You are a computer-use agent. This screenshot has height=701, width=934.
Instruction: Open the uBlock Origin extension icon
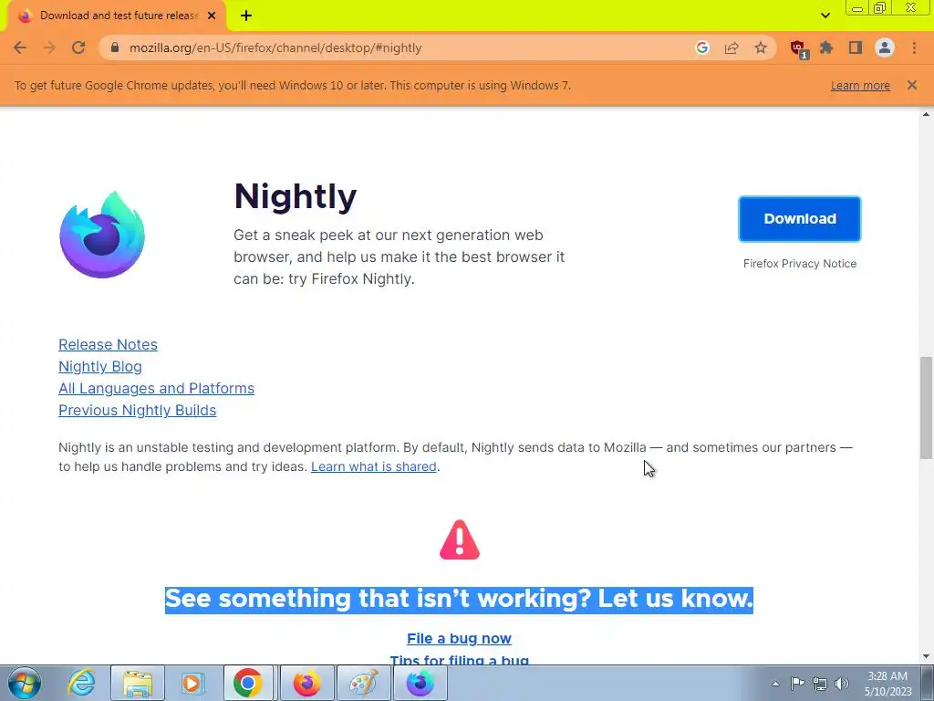(x=798, y=49)
